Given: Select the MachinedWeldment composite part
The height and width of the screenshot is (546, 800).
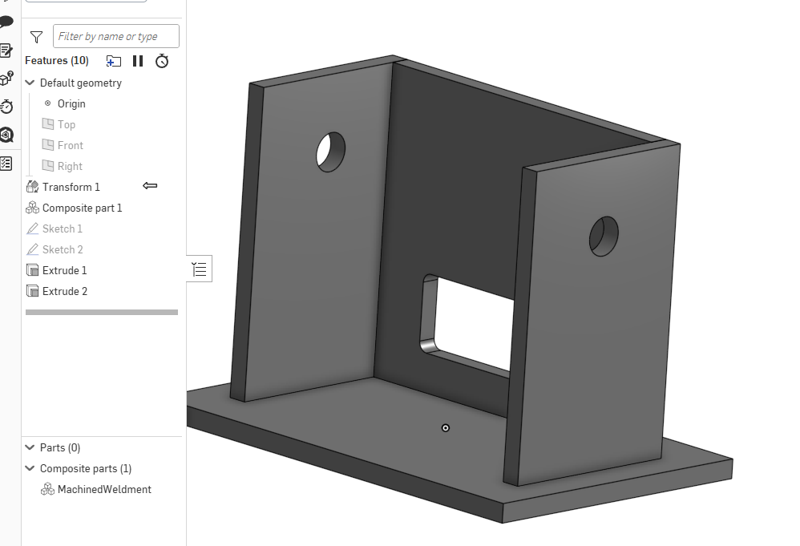Looking at the screenshot, I should (104, 489).
